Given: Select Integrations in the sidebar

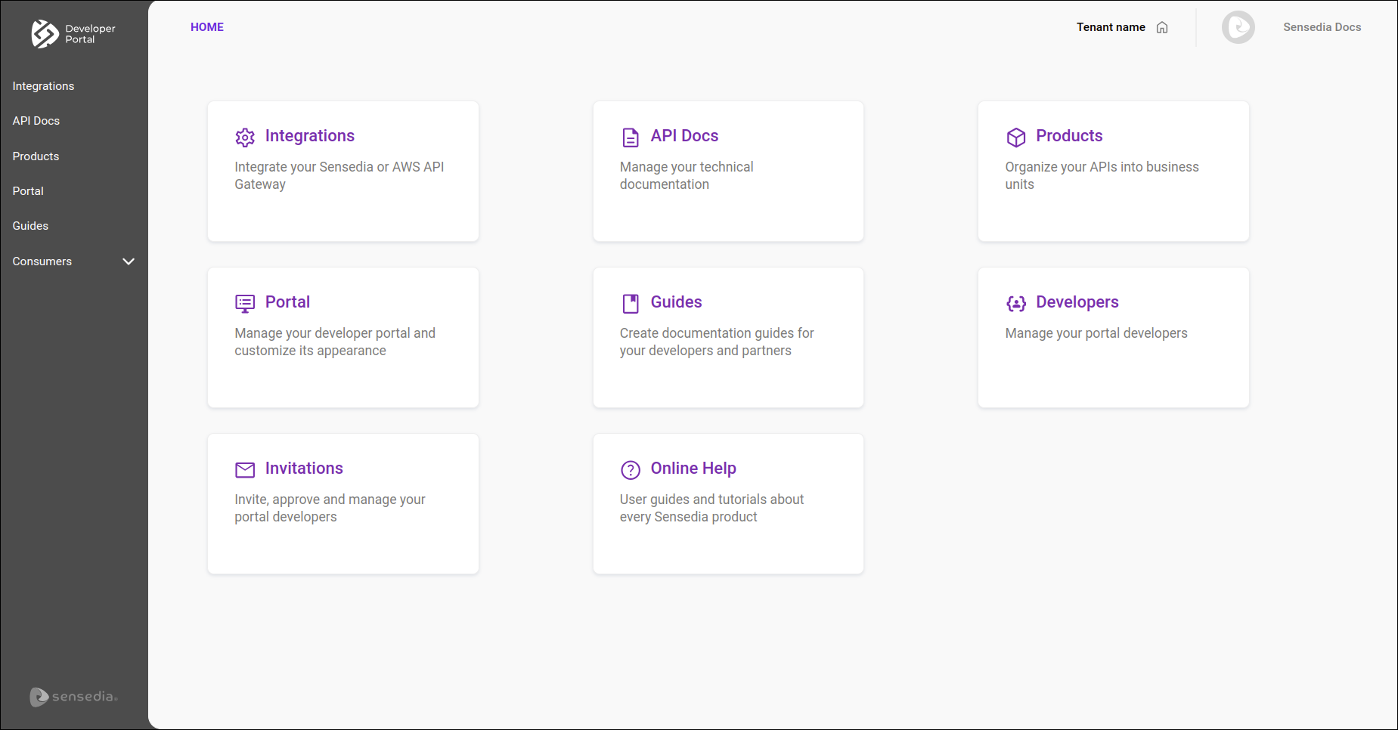Looking at the screenshot, I should click(x=43, y=85).
